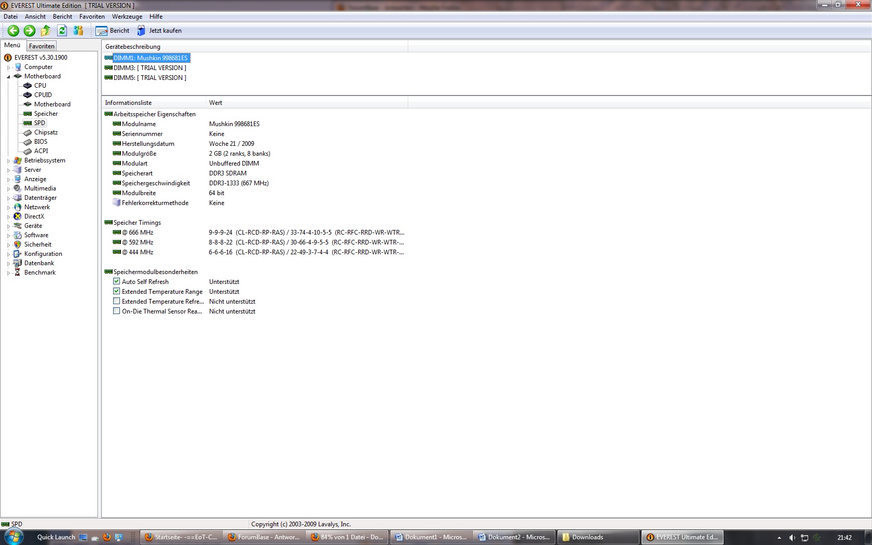Select the Modulname row
The image size is (872, 545).
point(254,124)
